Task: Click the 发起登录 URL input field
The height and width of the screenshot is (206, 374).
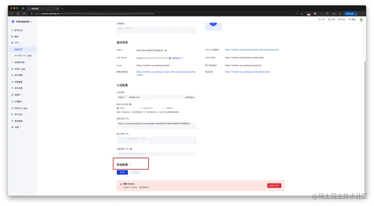Action: [156, 154]
